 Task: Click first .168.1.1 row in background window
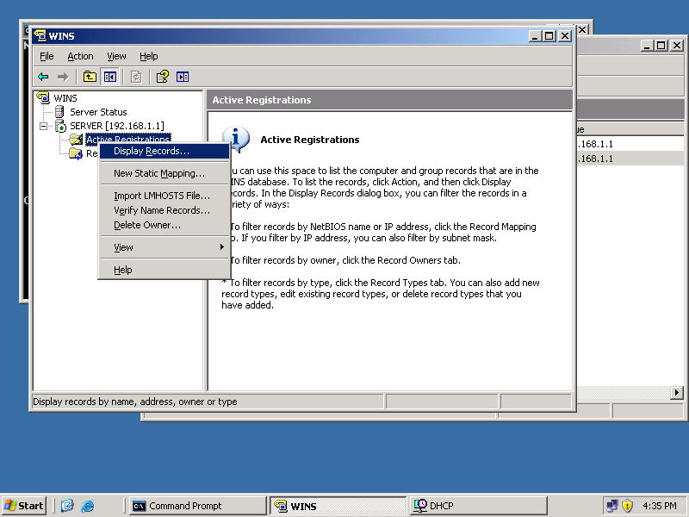(x=630, y=144)
